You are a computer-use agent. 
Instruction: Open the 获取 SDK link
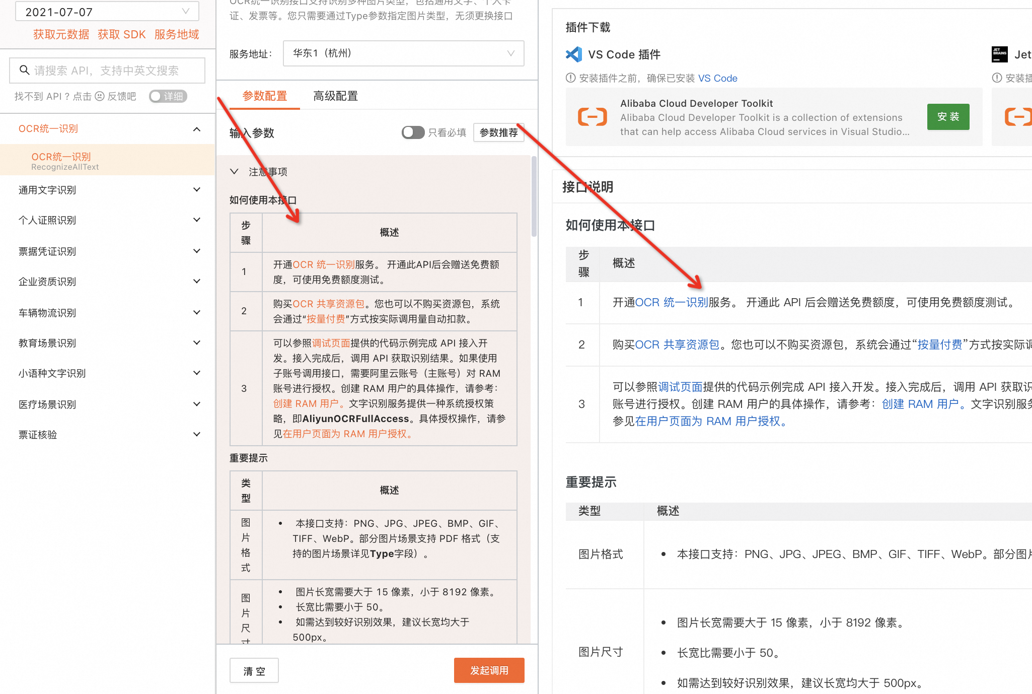[121, 34]
